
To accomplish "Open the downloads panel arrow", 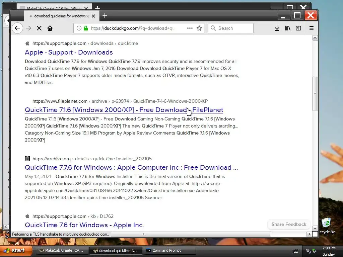I will 277,28.
